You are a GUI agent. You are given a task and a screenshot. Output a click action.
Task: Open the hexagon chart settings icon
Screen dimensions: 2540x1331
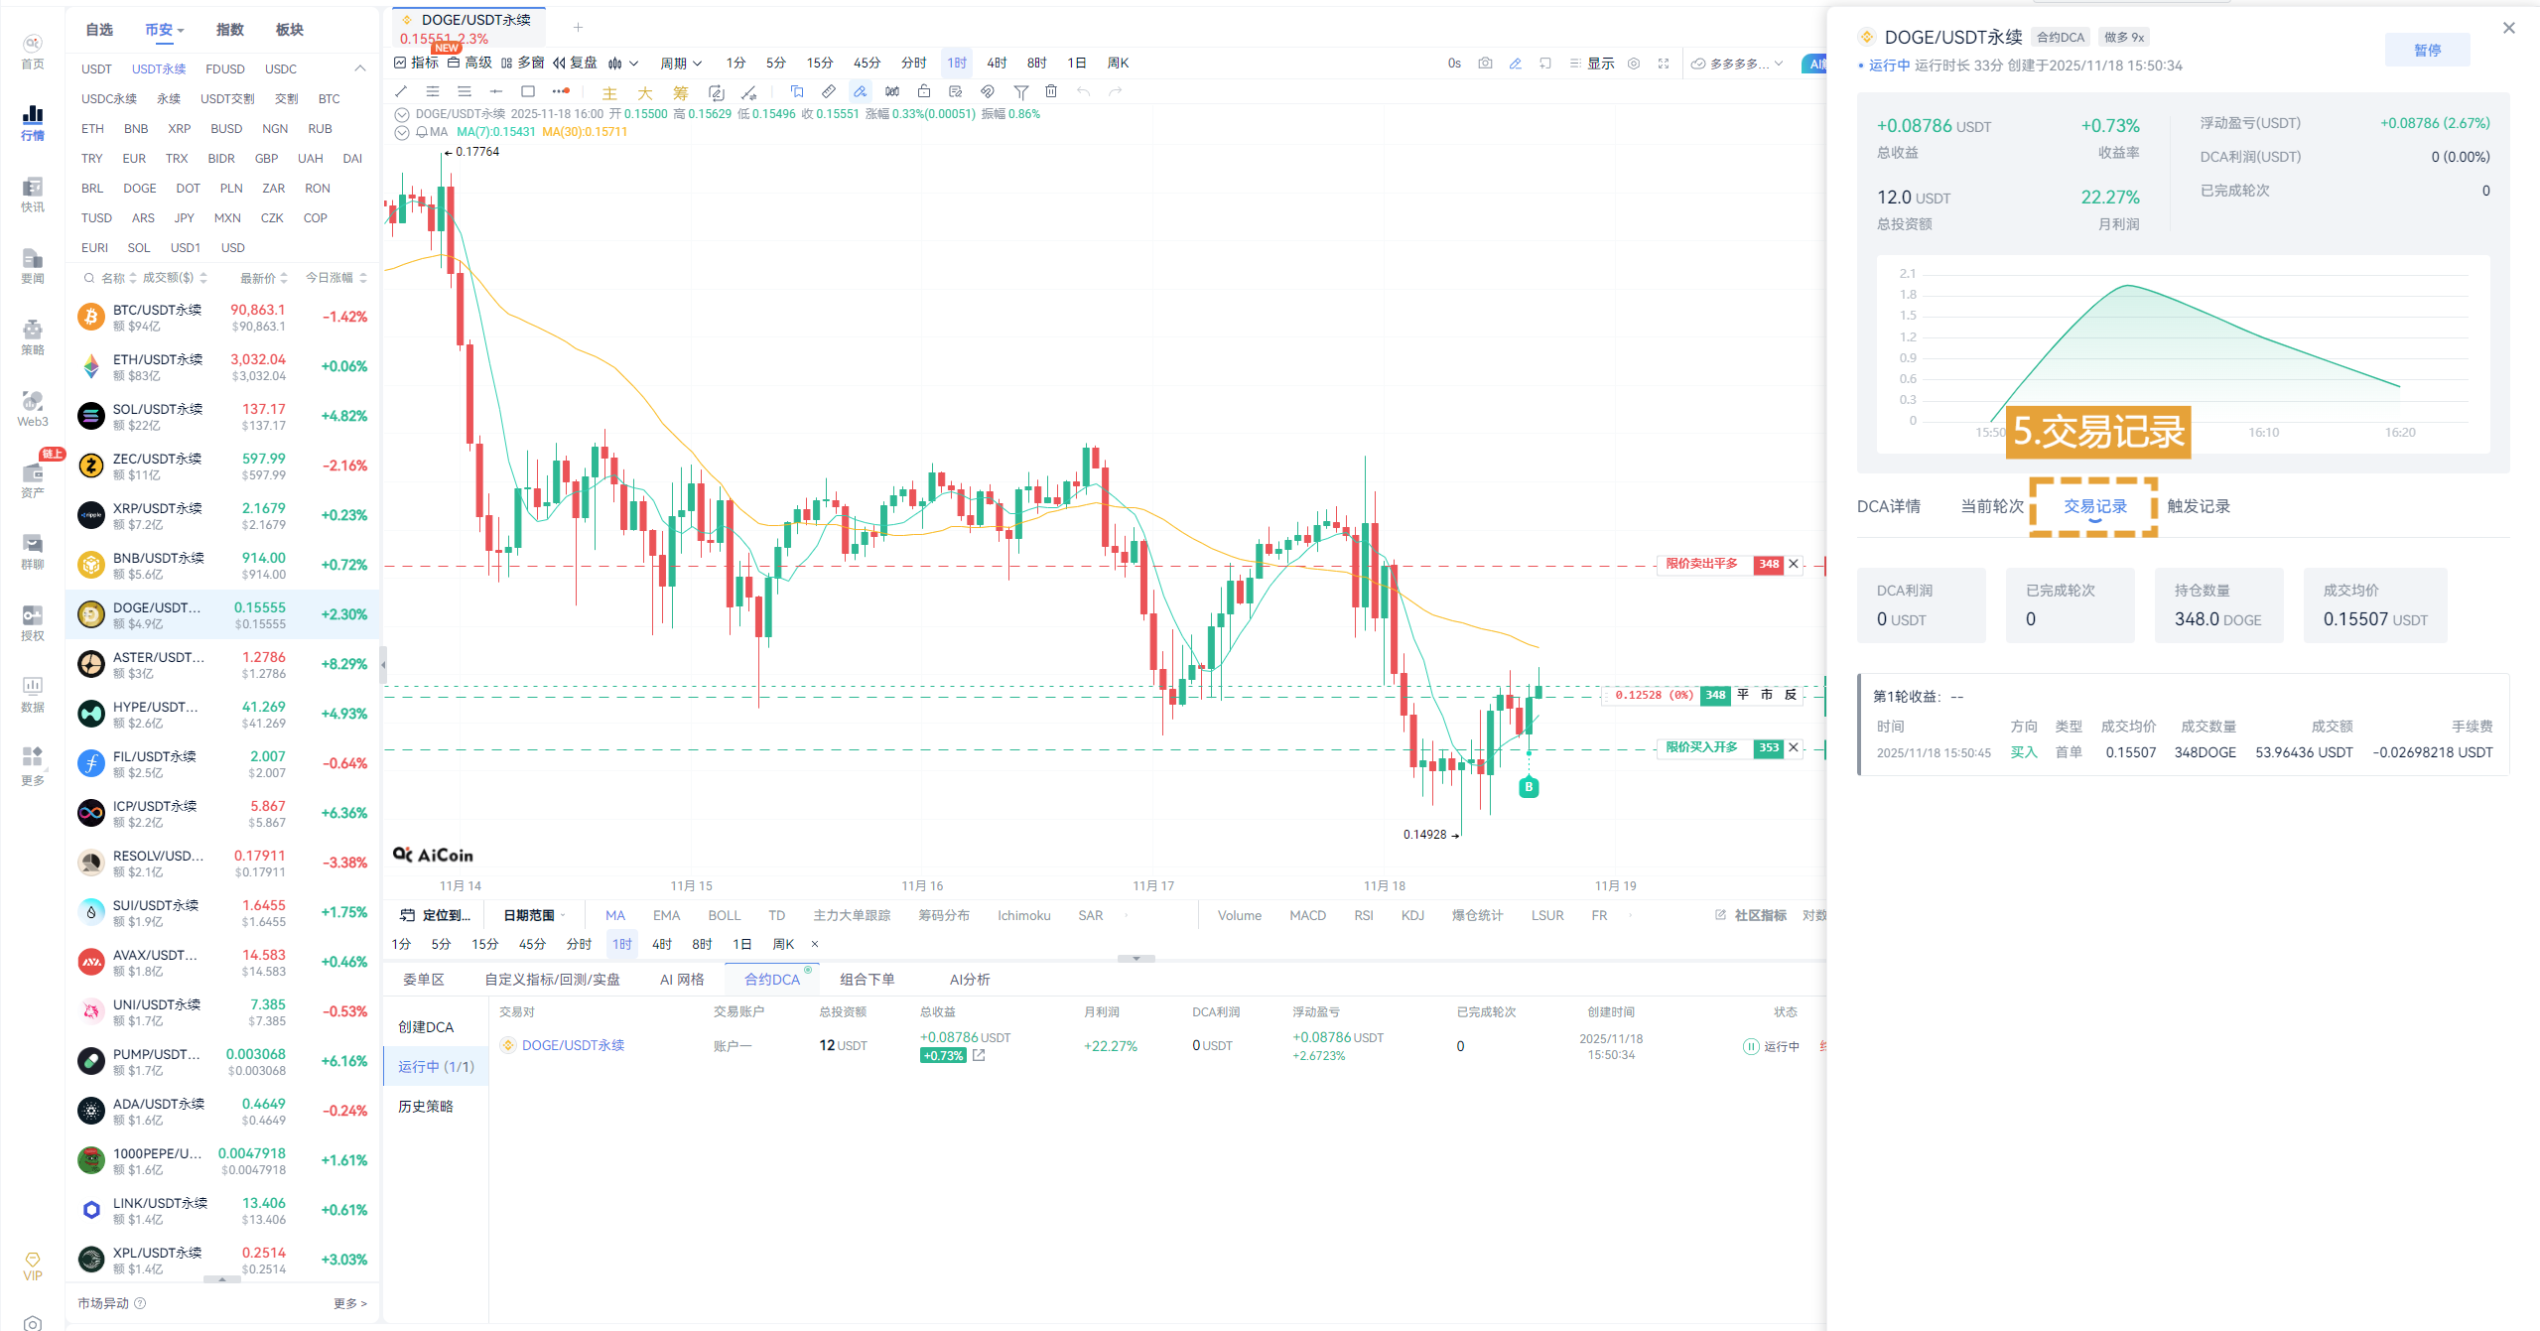(x=1634, y=64)
